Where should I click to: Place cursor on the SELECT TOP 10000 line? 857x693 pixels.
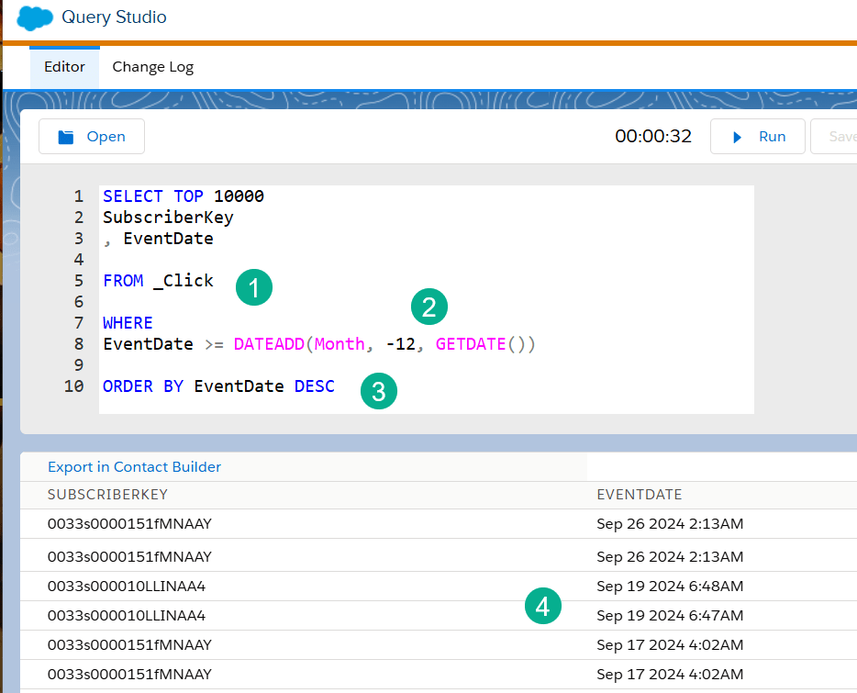coord(184,196)
